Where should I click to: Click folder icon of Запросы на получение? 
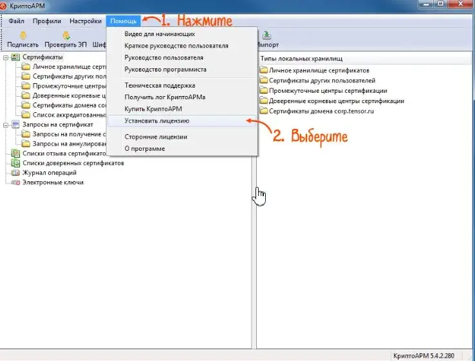(26, 134)
